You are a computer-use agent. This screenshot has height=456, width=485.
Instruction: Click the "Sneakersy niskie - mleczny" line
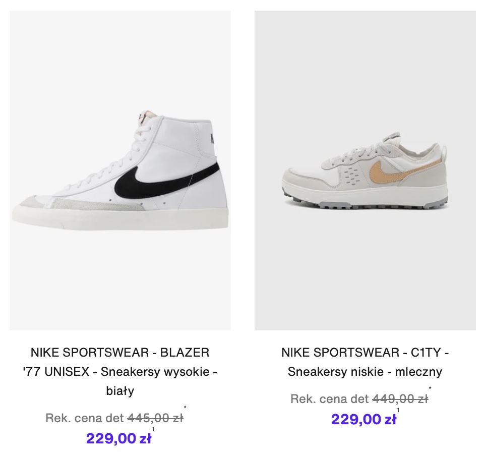pos(365,372)
